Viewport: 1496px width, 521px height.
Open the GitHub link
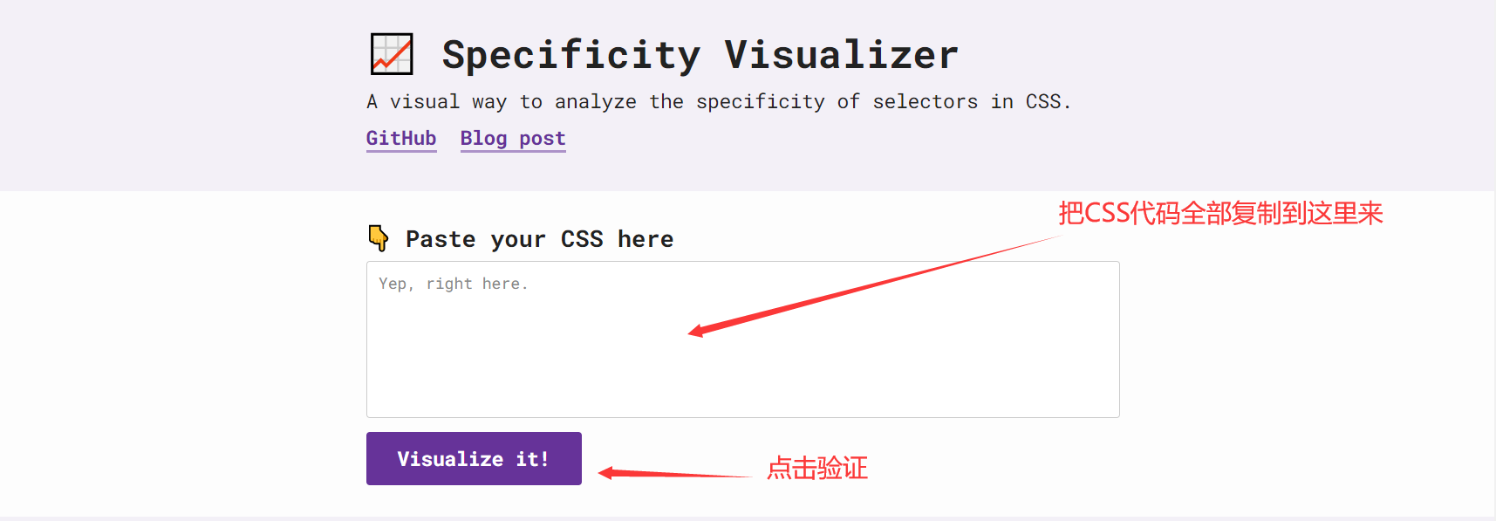coord(401,138)
